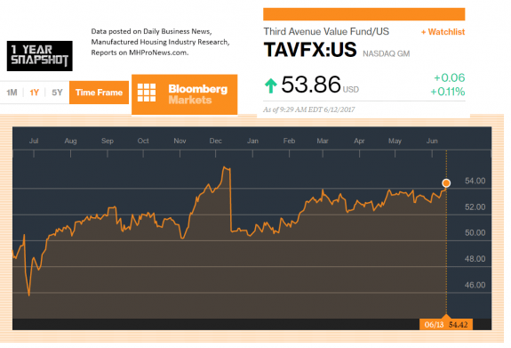Click the 52.00 price axis label
511x348 pixels.
coord(475,207)
